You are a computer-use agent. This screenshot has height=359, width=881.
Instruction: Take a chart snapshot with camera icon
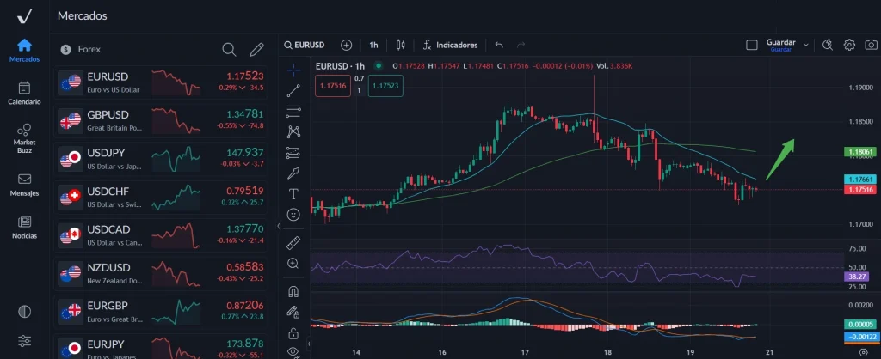871,45
